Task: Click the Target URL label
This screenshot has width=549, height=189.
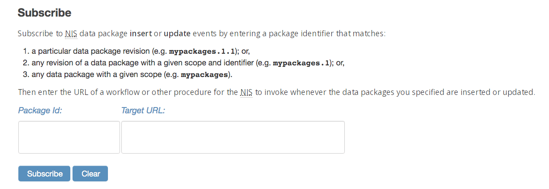Action: pyautogui.click(x=143, y=110)
